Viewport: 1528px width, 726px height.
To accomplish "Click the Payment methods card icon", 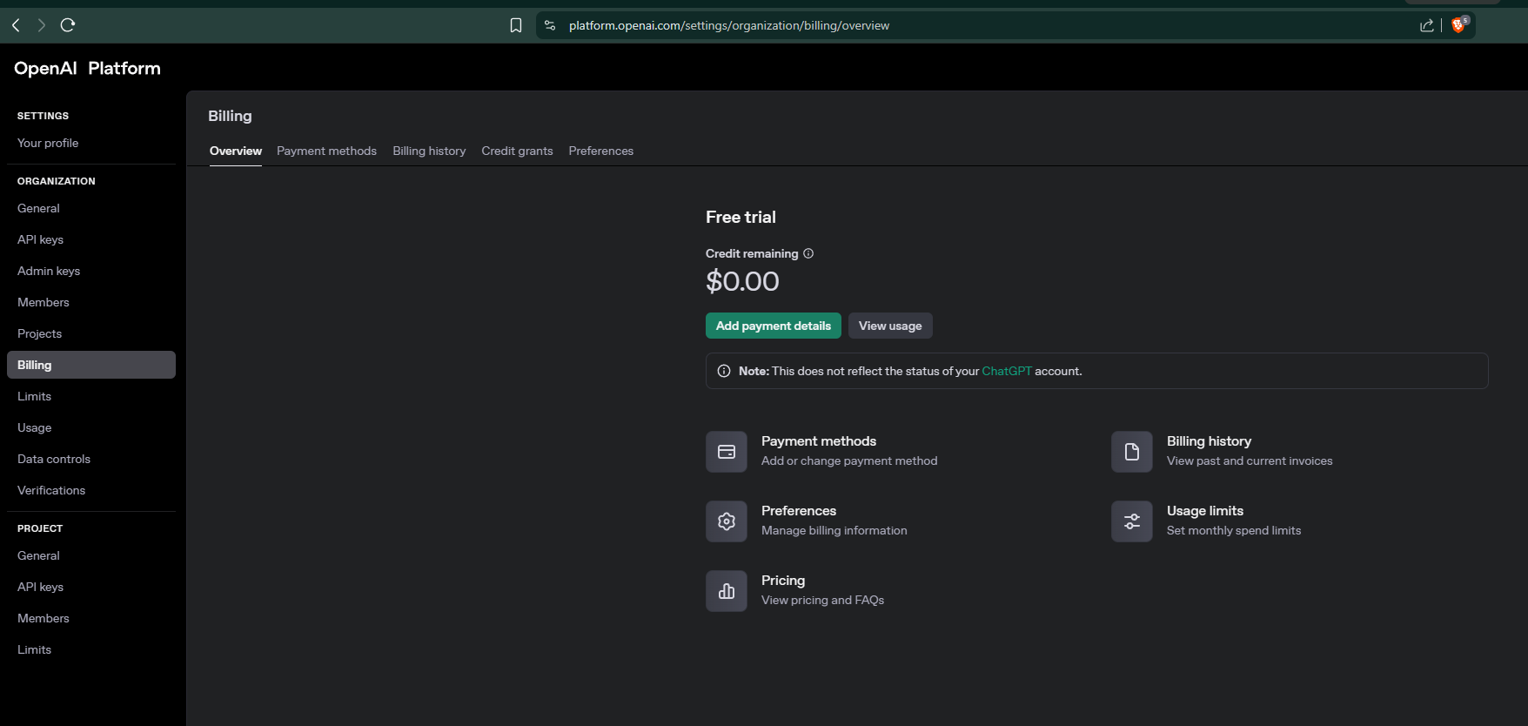I will click(727, 452).
